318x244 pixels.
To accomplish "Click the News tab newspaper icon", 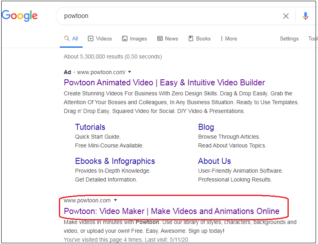I will (160, 38).
